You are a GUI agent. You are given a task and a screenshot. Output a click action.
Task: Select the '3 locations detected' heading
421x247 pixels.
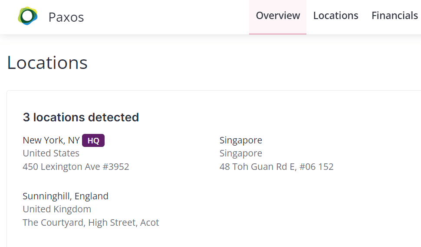[x=81, y=117]
